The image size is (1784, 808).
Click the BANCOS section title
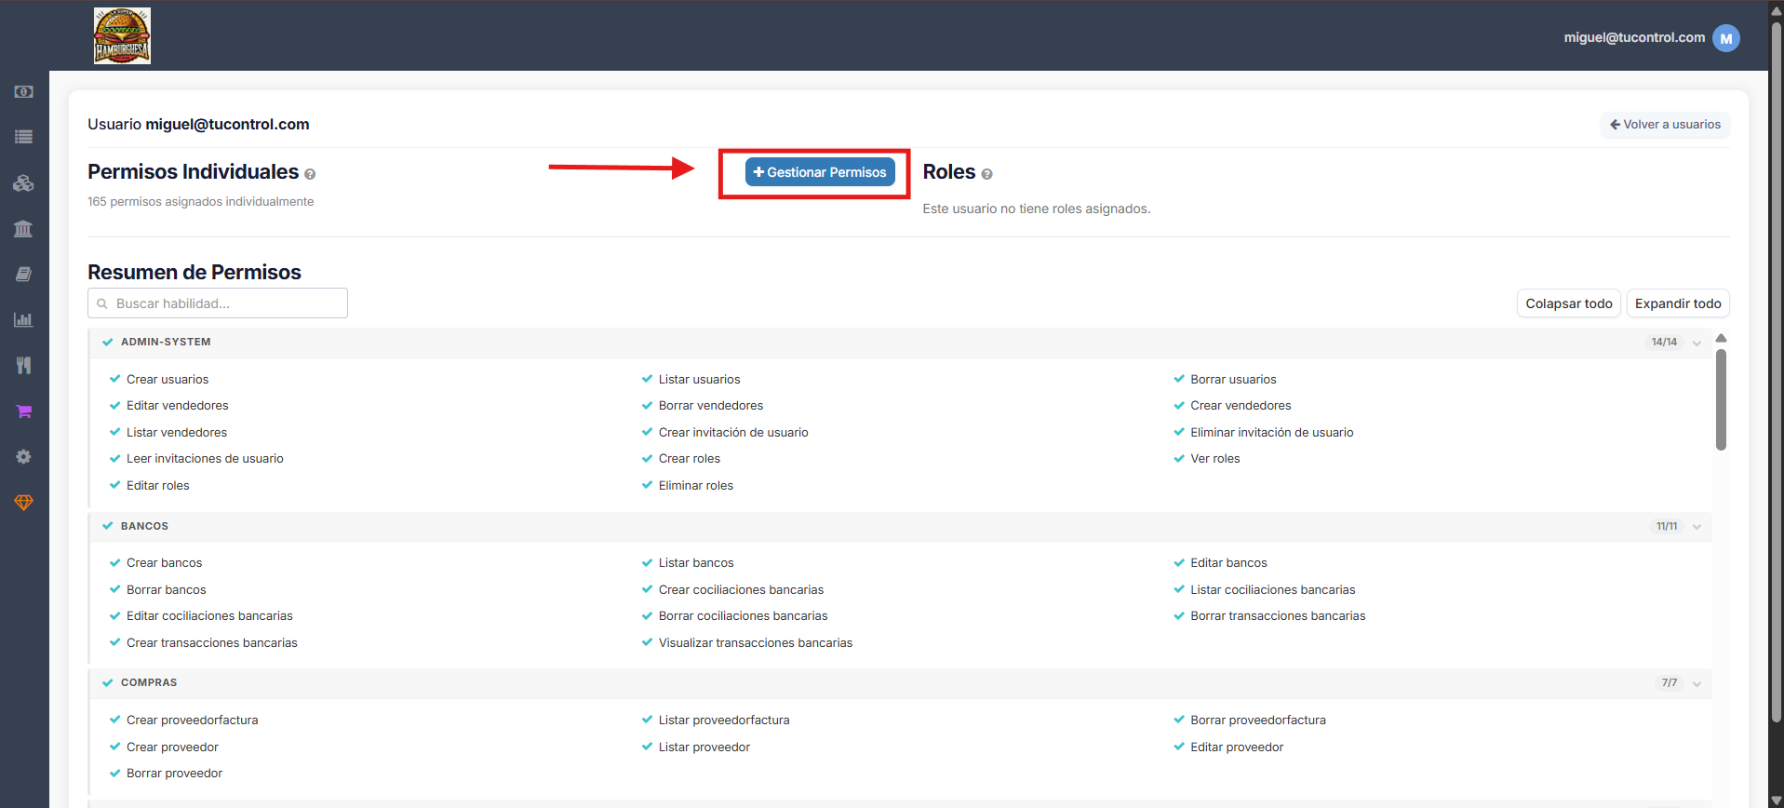(144, 526)
